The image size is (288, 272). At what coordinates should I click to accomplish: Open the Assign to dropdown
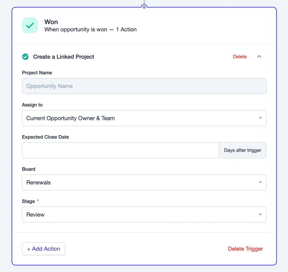coord(144,118)
